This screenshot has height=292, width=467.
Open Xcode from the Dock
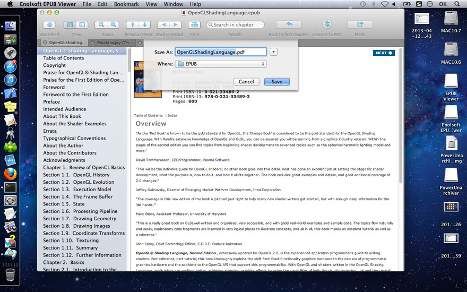(10, 93)
